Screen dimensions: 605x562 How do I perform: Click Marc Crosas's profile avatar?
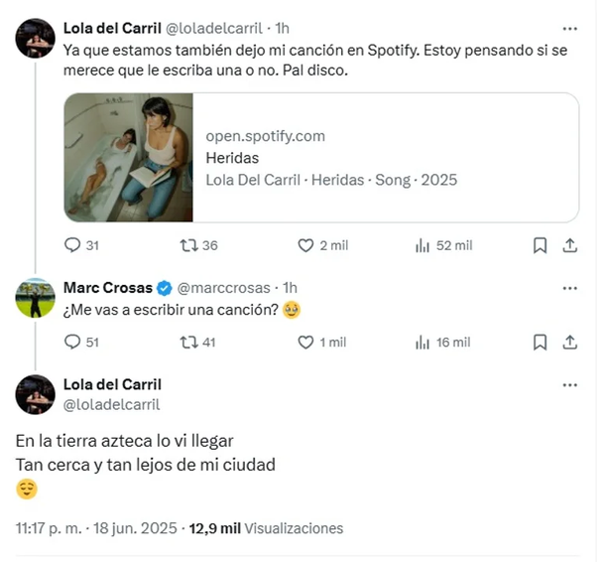point(35,297)
